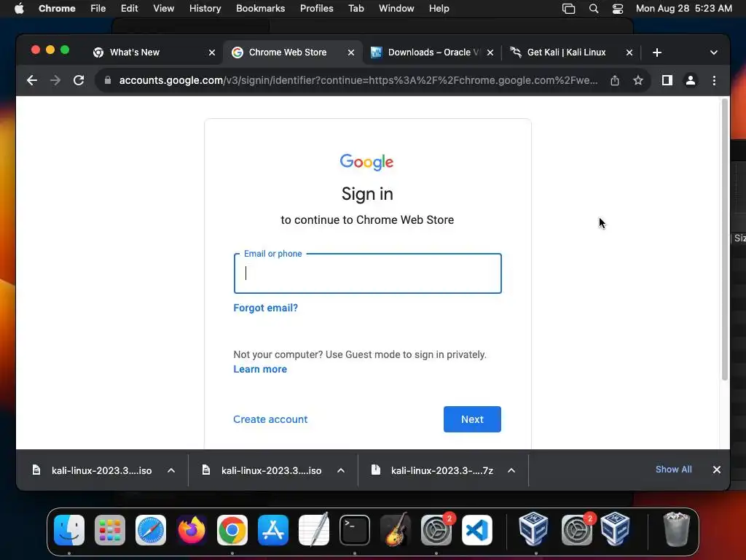Open the Tab menu
Viewport: 746px width, 560px height.
tap(356, 9)
